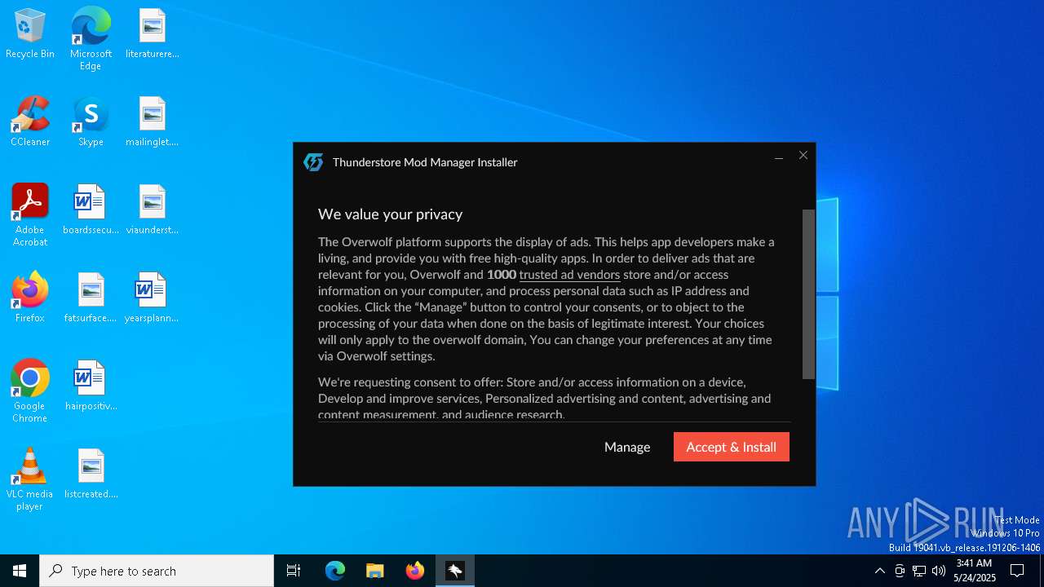1044x587 pixels.
Task: Select the listcreated image file icon
Action: pyautogui.click(x=91, y=474)
